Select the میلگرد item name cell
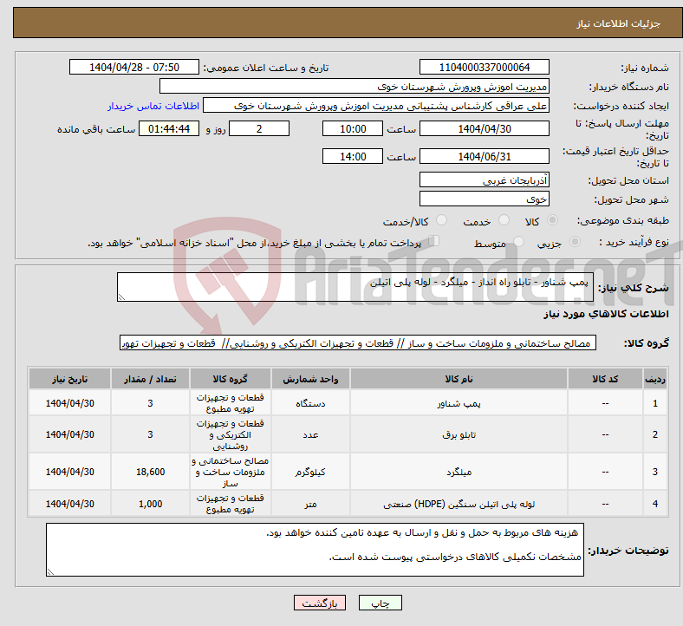Image resolution: width=683 pixels, height=626 pixels. pyautogui.click(x=459, y=472)
